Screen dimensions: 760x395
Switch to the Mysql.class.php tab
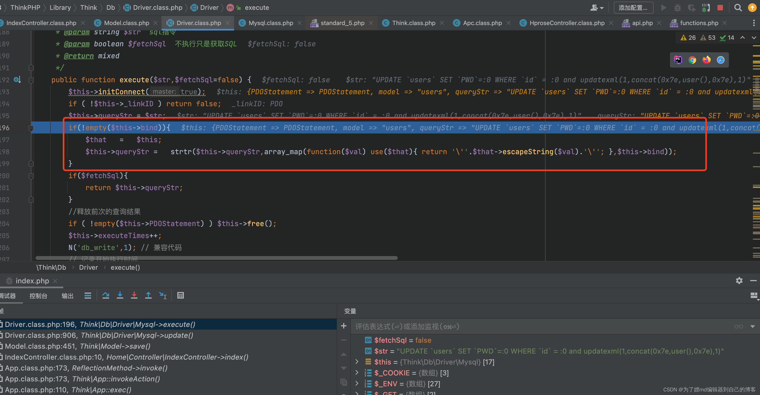click(270, 23)
